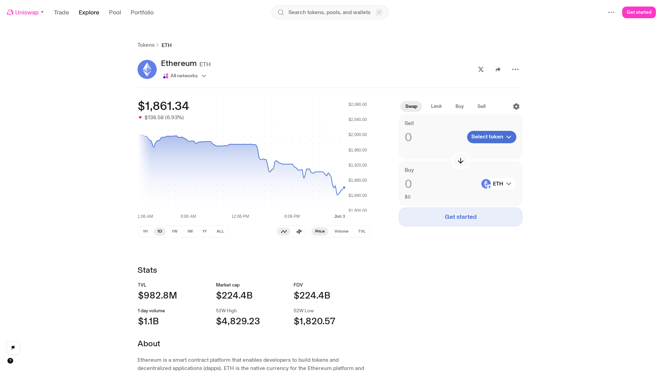Click the red down triangle price indicator
This screenshot has height=371, width=660.
[x=140, y=117]
